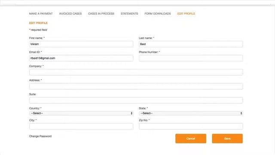Open the Statements tab
The height and width of the screenshot is (155, 275).
pyautogui.click(x=129, y=13)
